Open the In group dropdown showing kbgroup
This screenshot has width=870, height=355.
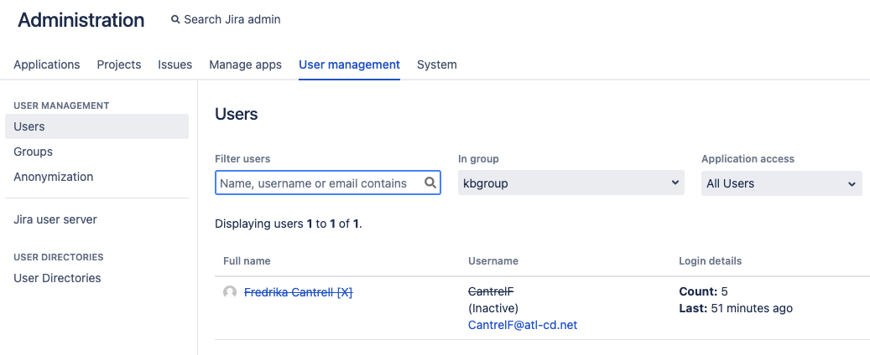pyautogui.click(x=570, y=183)
